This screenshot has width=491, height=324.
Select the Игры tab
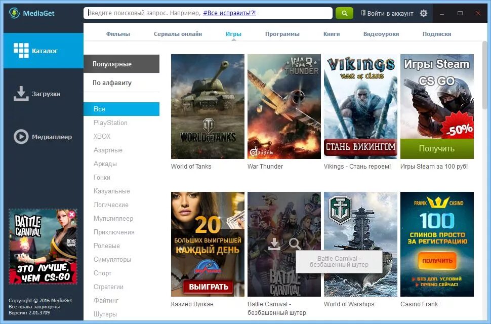point(233,34)
